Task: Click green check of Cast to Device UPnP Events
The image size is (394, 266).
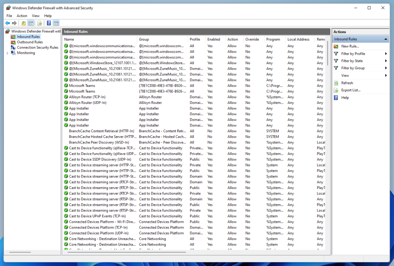Action: click(66, 216)
